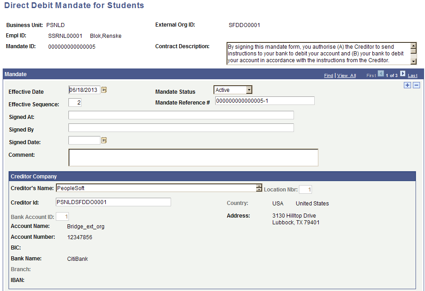425x291 pixels.
Task: Click the next-row arrow beside Last
Action: point(402,75)
